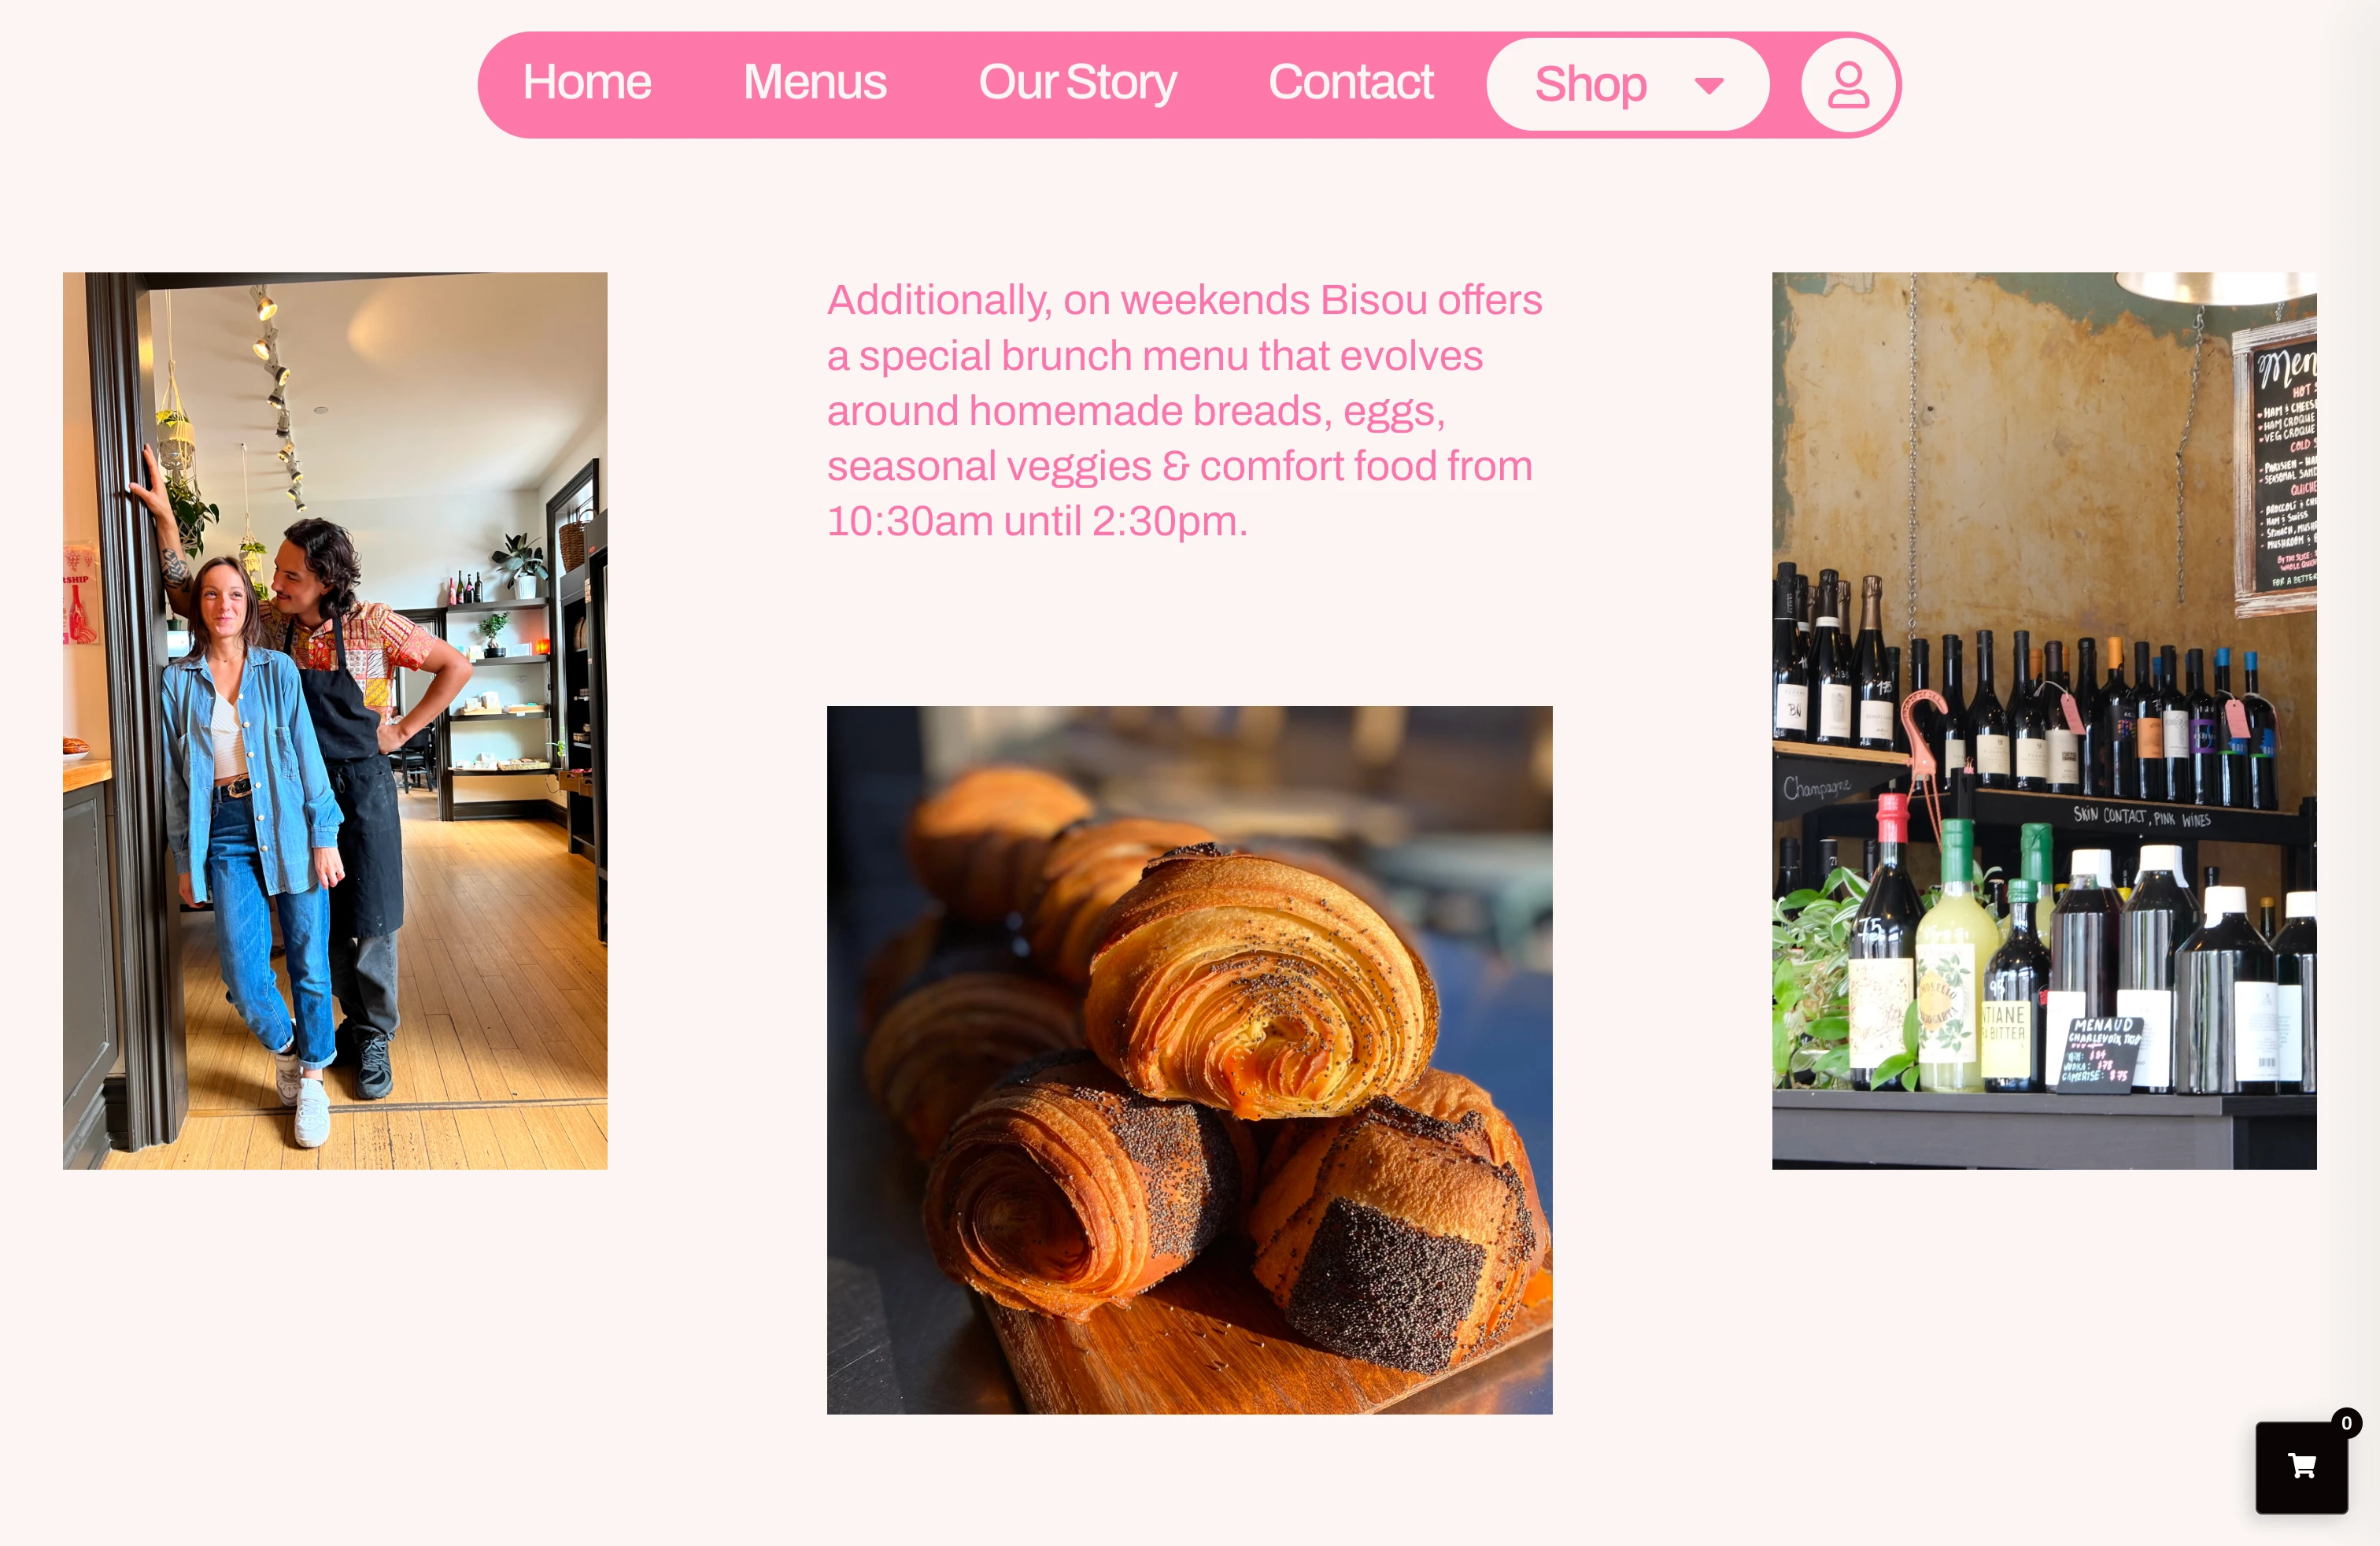The width and height of the screenshot is (2380, 1546).
Task: Click the cart item count badge
Action: (x=2346, y=1423)
